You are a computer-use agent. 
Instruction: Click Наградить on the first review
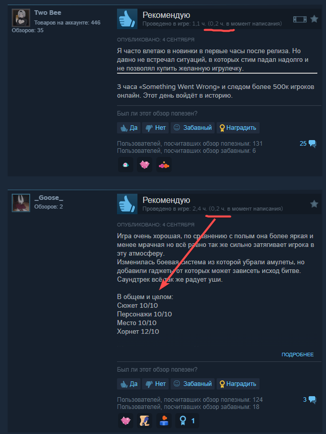coord(238,128)
